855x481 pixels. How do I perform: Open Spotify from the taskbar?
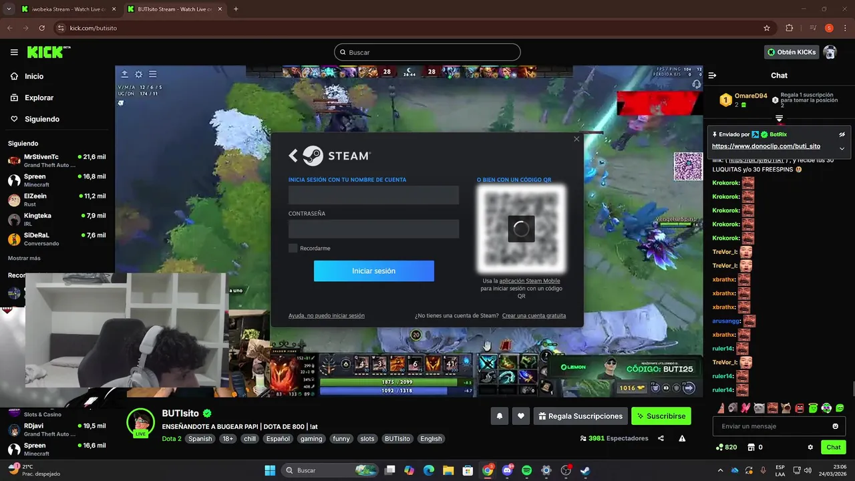(526, 470)
